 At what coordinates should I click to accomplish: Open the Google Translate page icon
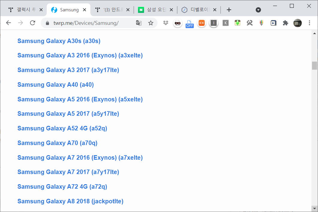tap(139, 23)
